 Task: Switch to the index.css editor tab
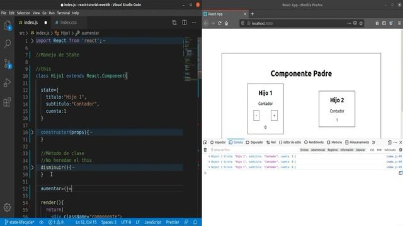(x=69, y=23)
